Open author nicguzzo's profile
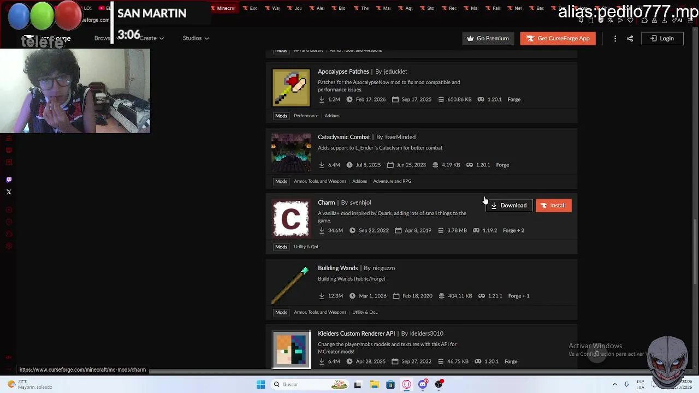This screenshot has height=393, width=699. click(384, 268)
